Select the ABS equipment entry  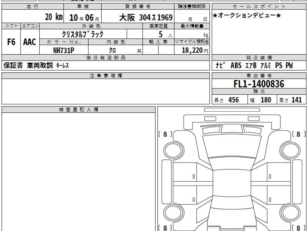point(236,66)
